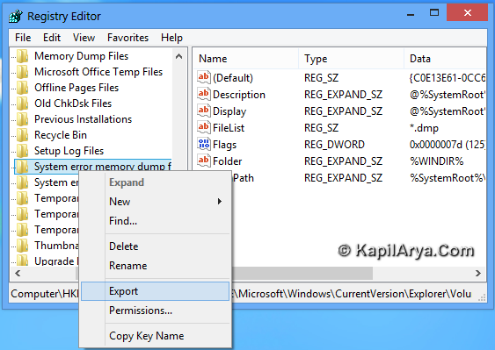Image resolution: width=495 pixels, height=350 pixels.
Task: Click the Flags DWORD binary icon
Action: [204, 144]
